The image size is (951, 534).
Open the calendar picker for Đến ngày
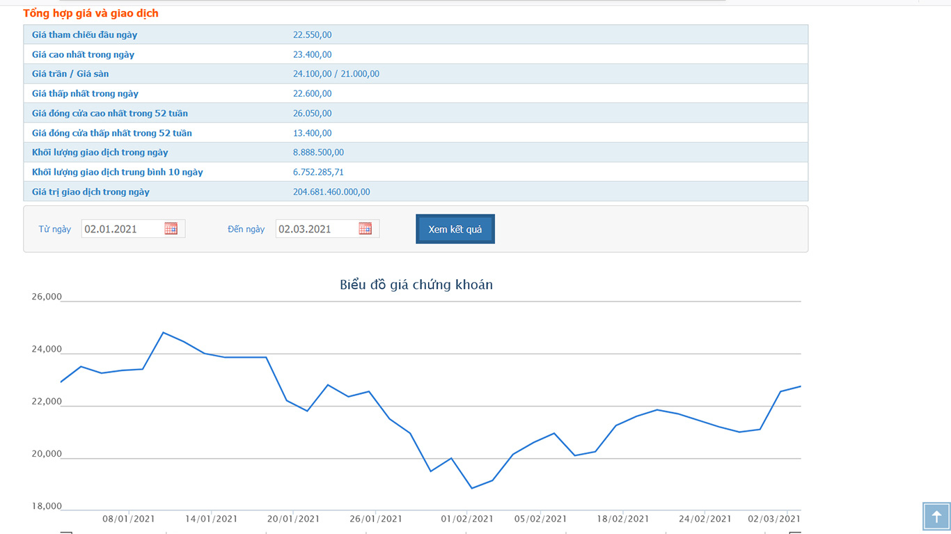click(x=365, y=228)
